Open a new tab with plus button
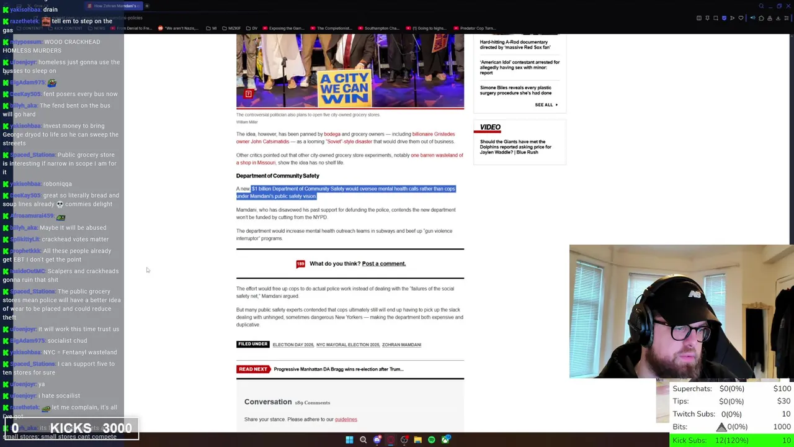The height and width of the screenshot is (447, 794). tap(147, 6)
